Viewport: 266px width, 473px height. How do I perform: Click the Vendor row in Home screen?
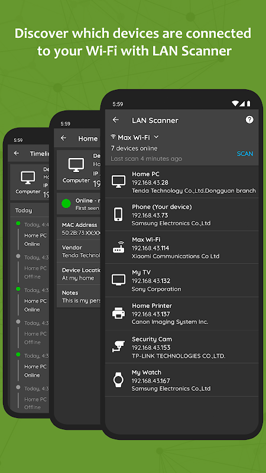point(79,251)
